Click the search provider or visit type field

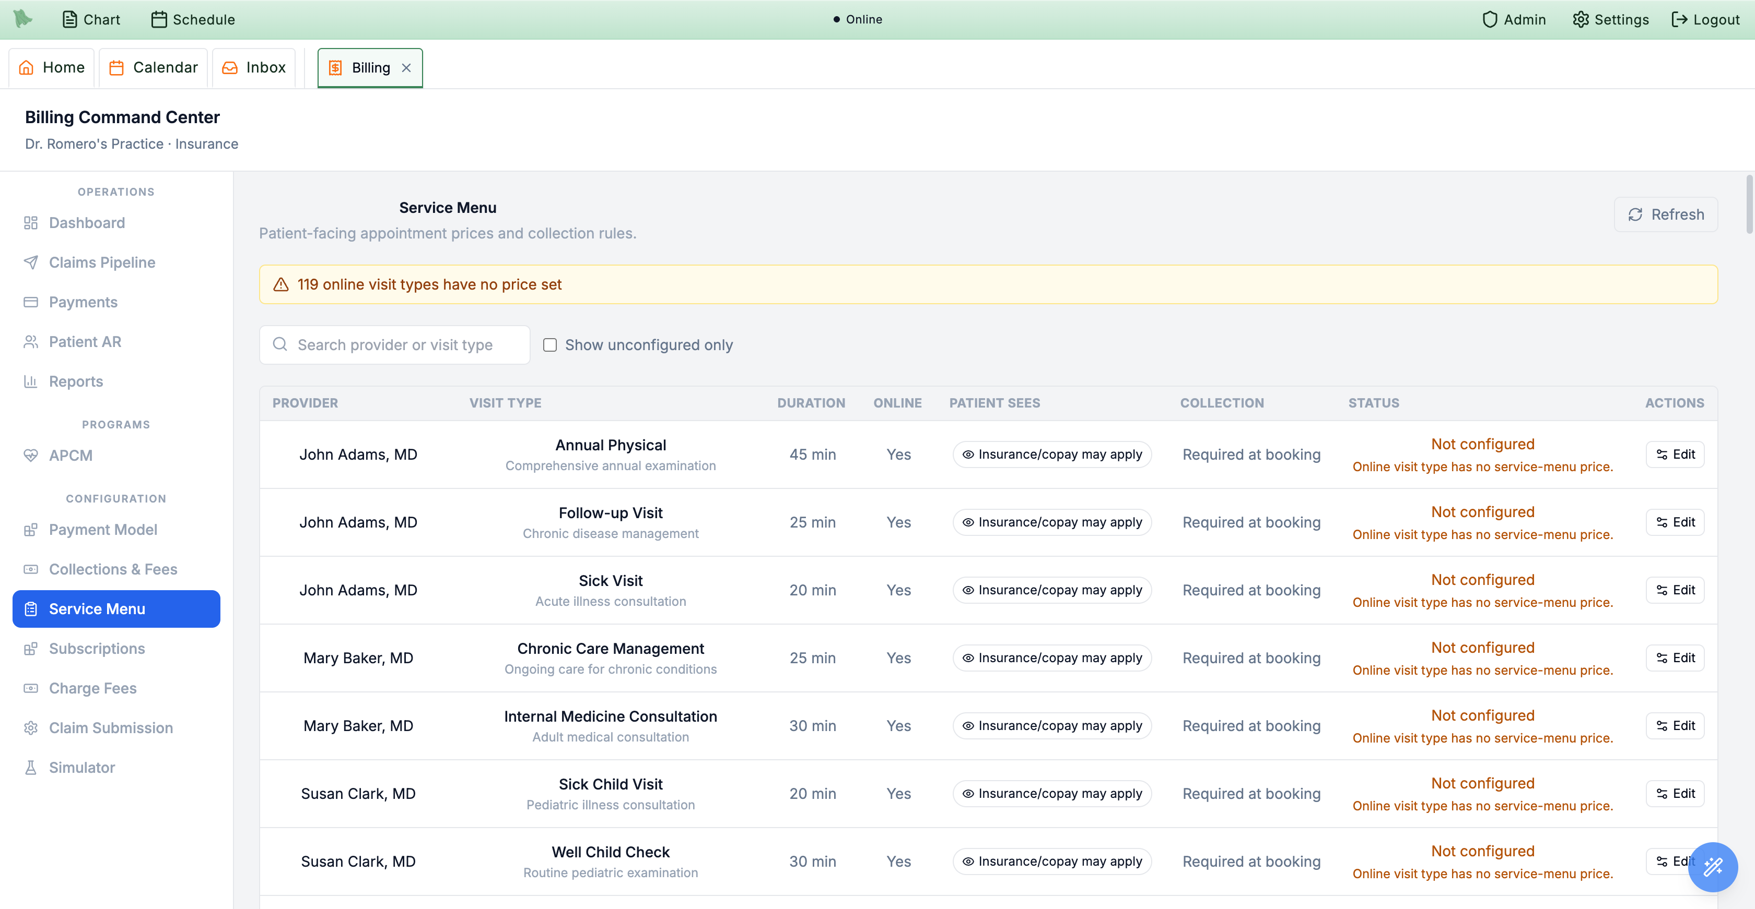click(x=394, y=344)
